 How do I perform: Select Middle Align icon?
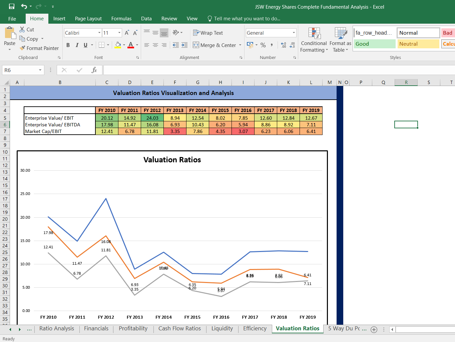(155, 33)
